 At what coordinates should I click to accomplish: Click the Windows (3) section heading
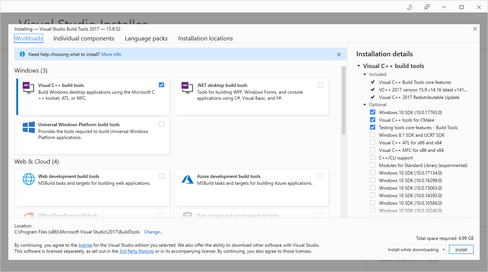point(31,71)
